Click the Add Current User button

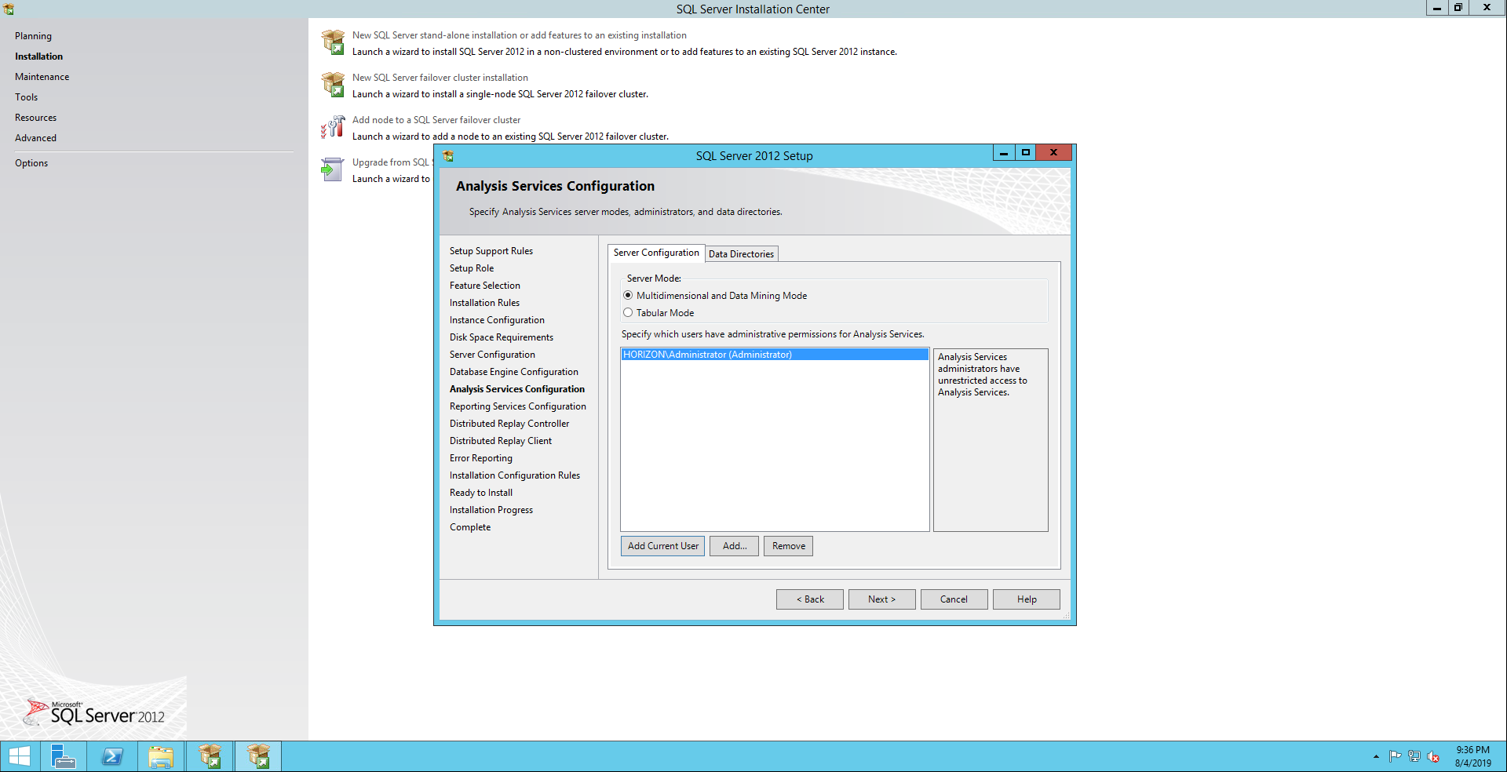662,546
